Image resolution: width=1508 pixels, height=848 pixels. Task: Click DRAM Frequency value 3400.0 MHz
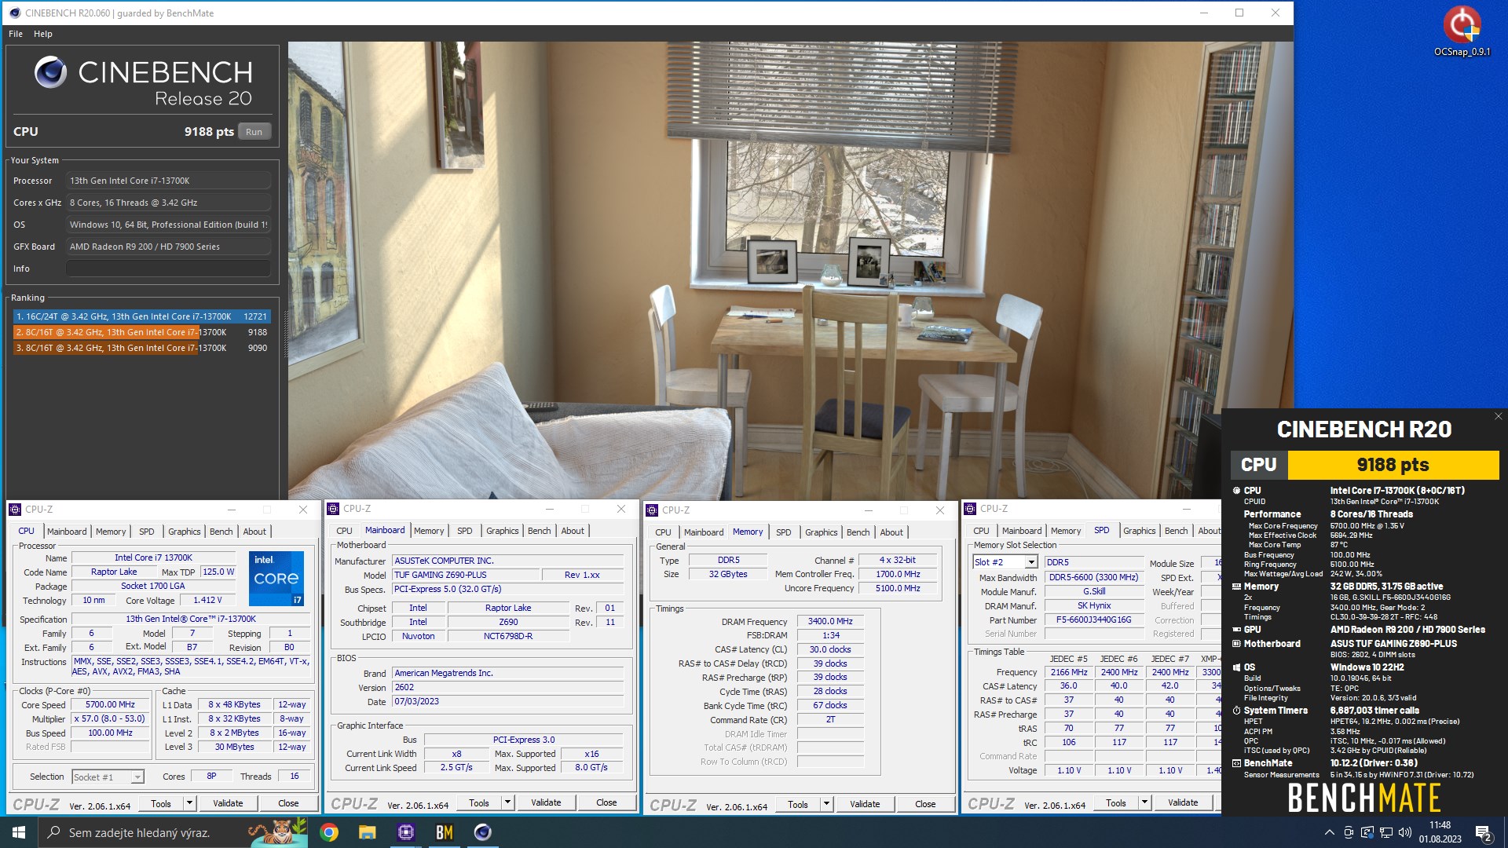tap(830, 621)
